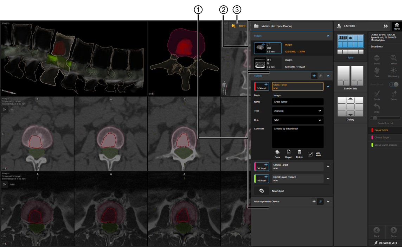Select the Windowing tool
Screen dimensions: 411x247
click(393, 72)
